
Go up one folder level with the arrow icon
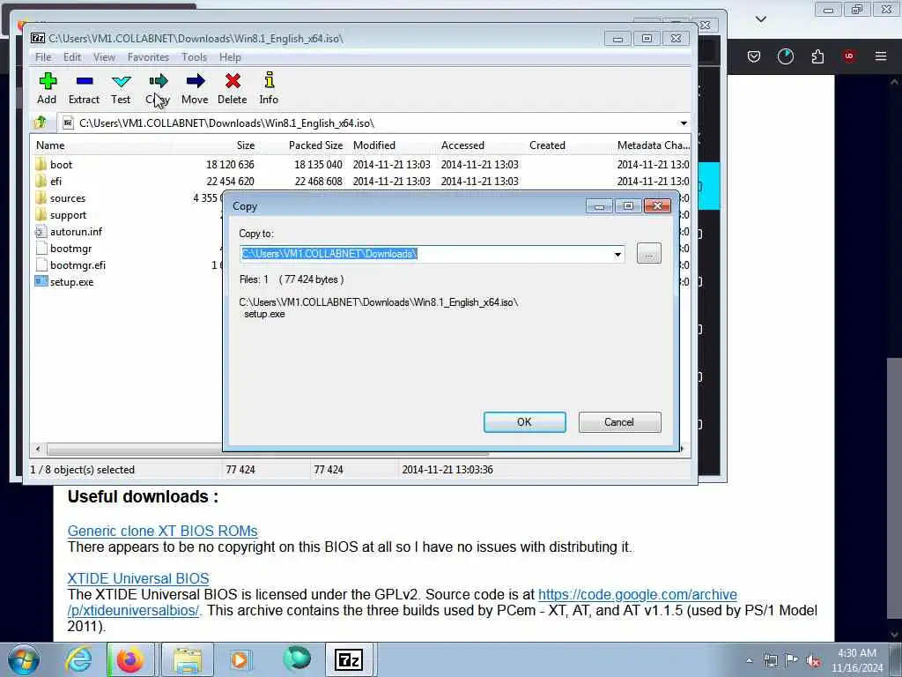(x=41, y=123)
